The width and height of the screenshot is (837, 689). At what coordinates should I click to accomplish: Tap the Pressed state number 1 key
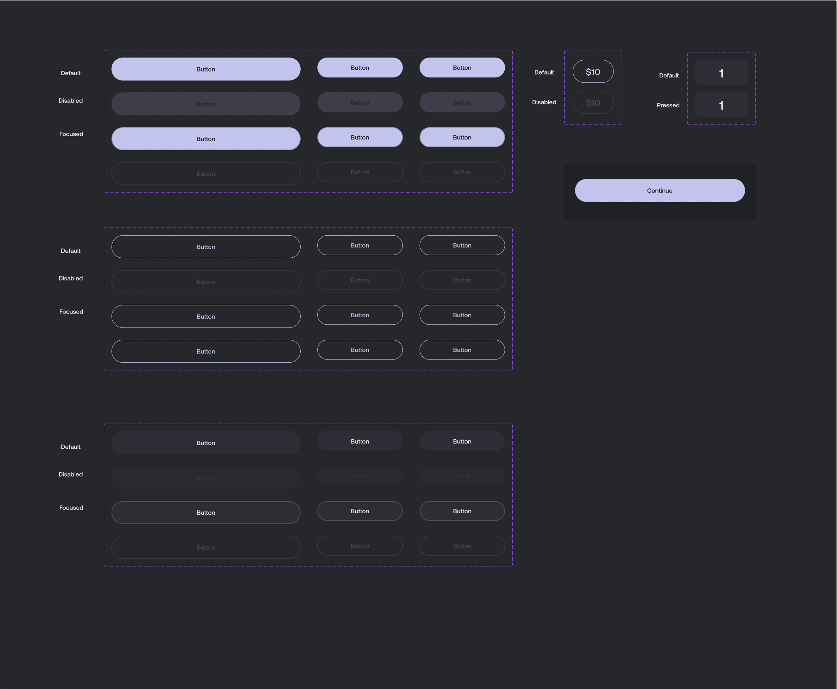721,104
